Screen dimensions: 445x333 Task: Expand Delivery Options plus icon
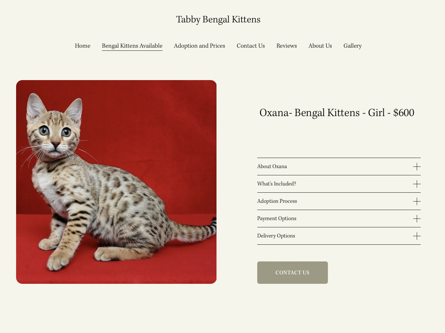pos(417,236)
